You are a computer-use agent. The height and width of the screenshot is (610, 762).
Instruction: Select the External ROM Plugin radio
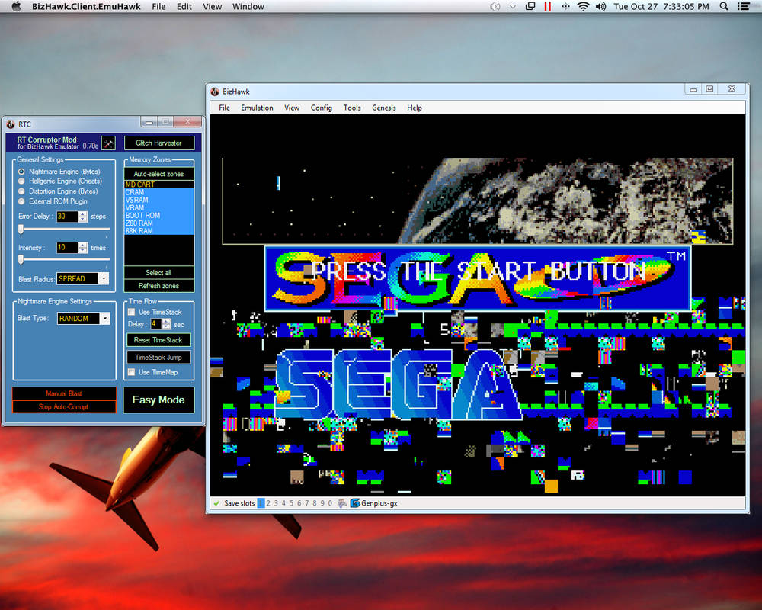21,201
